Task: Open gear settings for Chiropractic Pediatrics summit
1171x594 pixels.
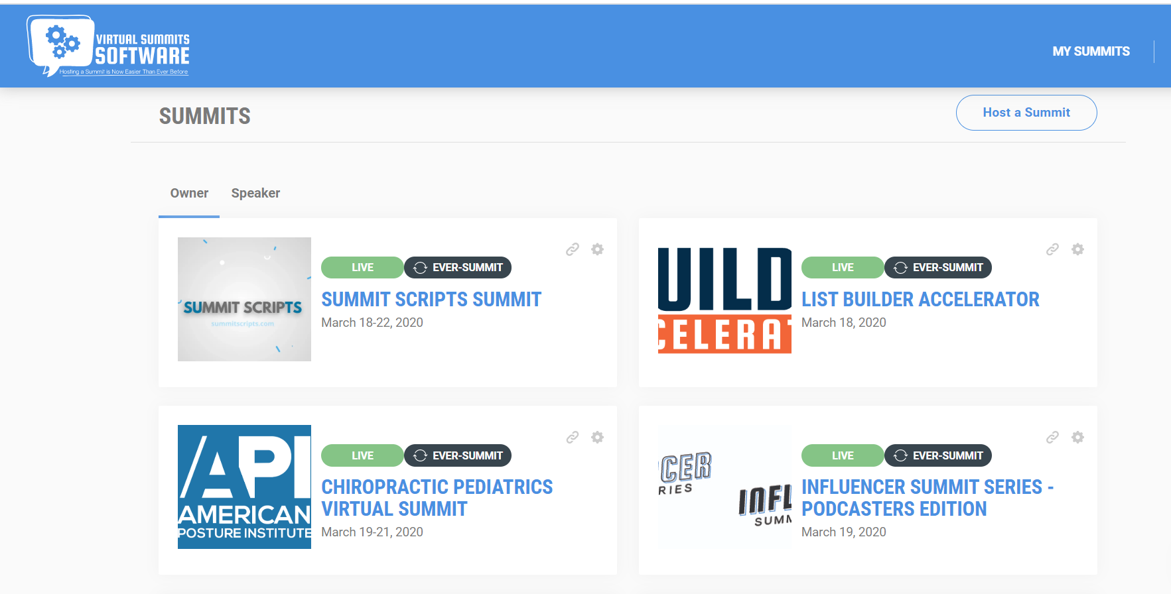Action: 597,438
